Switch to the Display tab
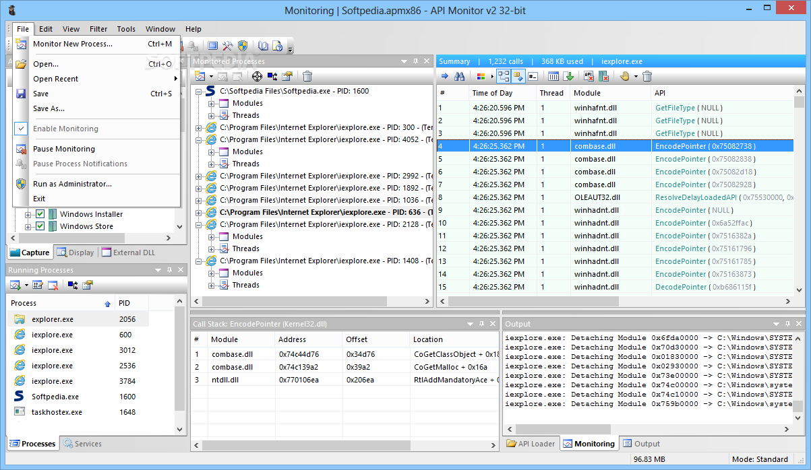This screenshot has height=470, width=811. (76, 253)
